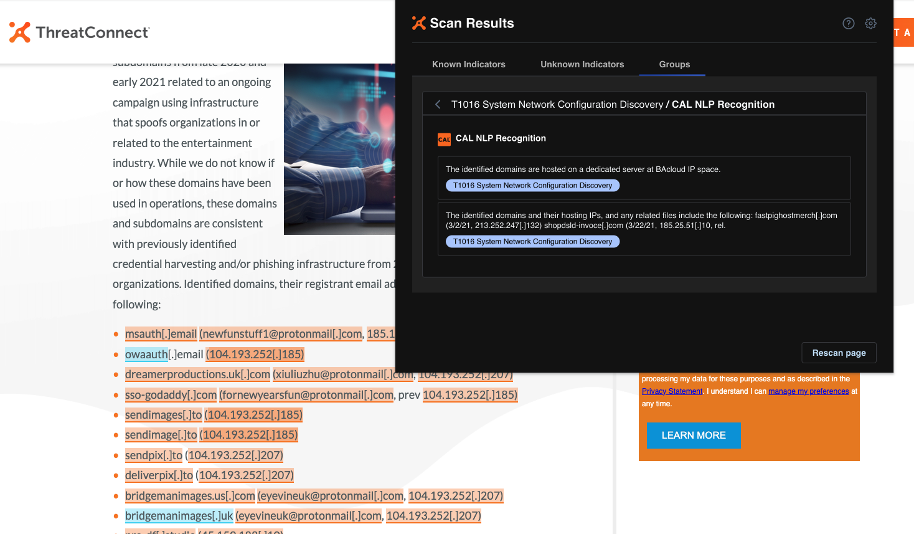Click the fornewyearsfun@protonmail[.]com indicator
Viewport: 914px width, 534px height.
(306, 395)
